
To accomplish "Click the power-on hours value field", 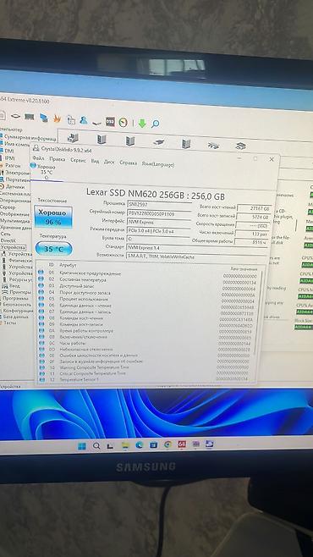I will coord(252,242).
